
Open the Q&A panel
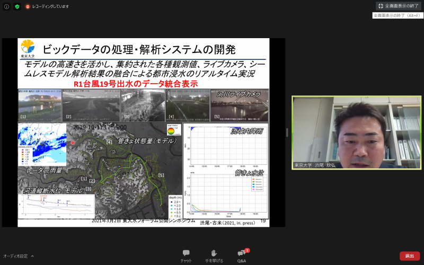241,255
